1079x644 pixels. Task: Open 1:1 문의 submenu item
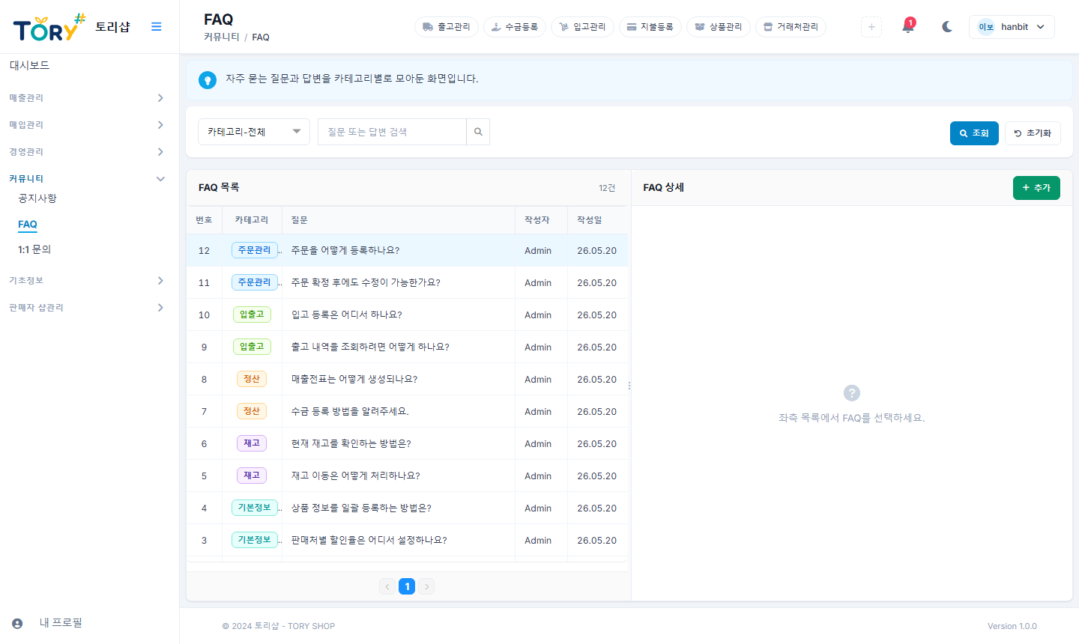[x=34, y=249]
